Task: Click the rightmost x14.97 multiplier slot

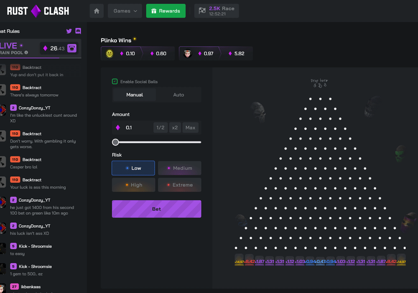Action: click(401, 260)
